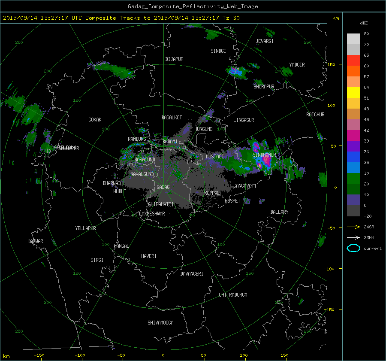
Task: Click the SINDHANUR city label
Action: coord(264,155)
